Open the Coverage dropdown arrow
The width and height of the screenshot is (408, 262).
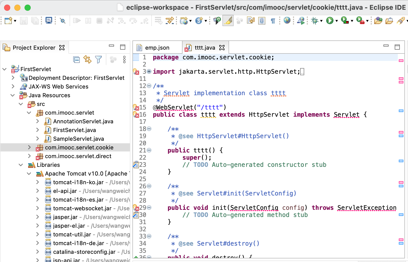(x=352, y=21)
